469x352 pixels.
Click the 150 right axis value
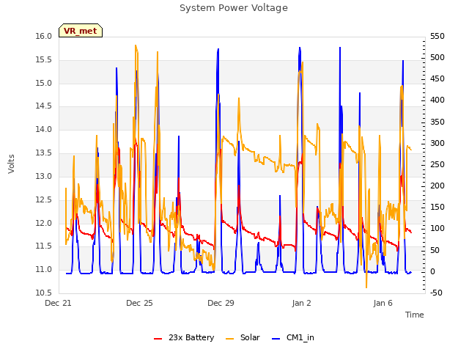(437, 207)
